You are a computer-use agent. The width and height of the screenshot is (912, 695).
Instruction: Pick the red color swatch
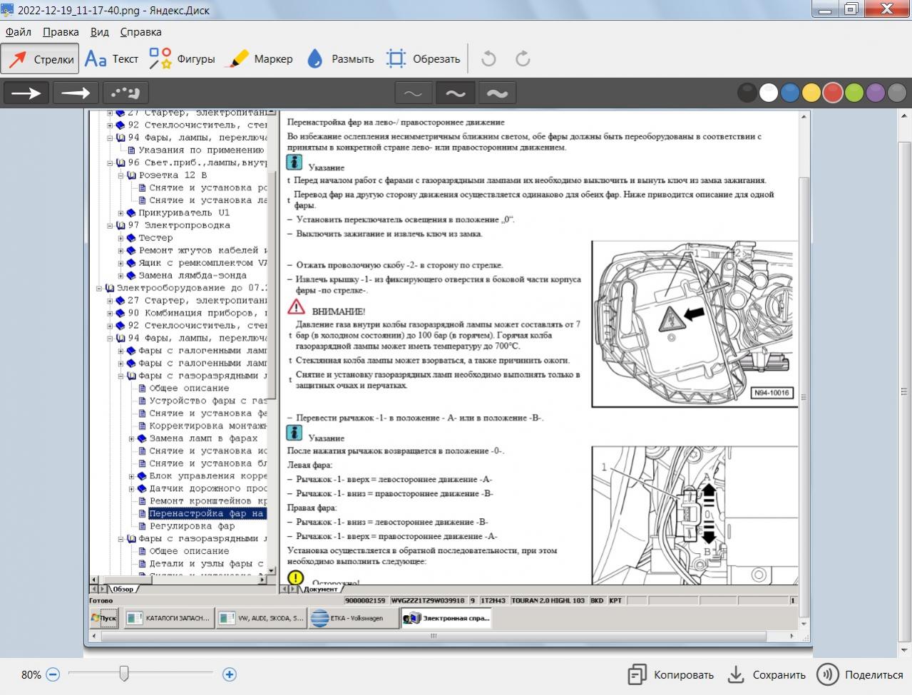click(833, 93)
